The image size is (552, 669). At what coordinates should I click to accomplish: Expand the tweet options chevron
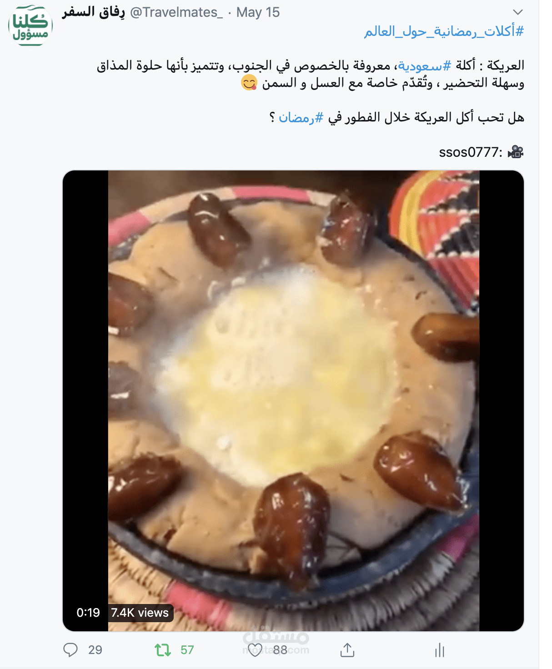(x=518, y=12)
